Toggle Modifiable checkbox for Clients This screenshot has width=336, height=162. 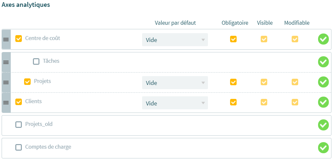click(295, 102)
